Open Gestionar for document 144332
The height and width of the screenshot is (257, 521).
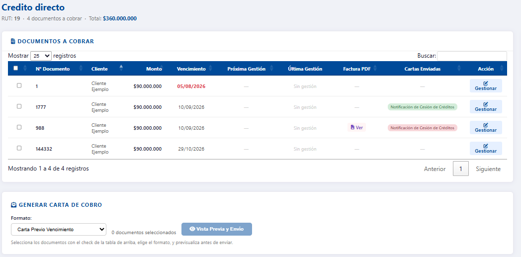tap(485, 149)
